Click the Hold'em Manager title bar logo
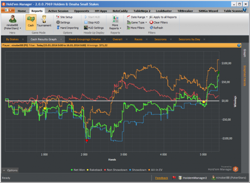250x183 pixels. [4, 4]
